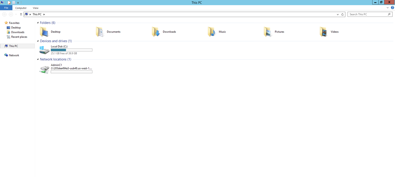
Task: Select Network in the navigation pane
Action: (x=12, y=55)
